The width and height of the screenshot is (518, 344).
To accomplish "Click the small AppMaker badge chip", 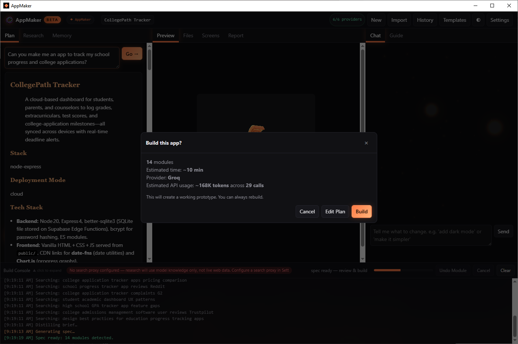I will (x=80, y=20).
